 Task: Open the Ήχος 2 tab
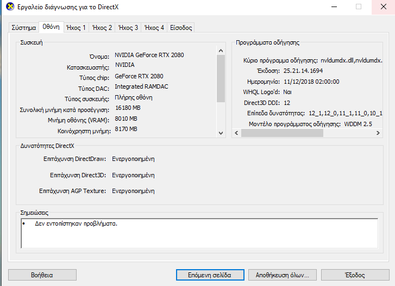102,28
